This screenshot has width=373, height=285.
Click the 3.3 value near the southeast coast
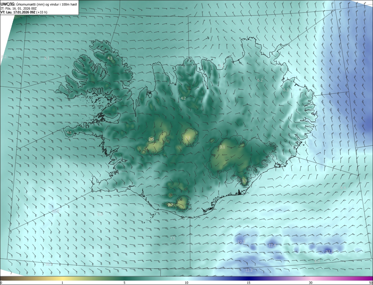point(244,181)
